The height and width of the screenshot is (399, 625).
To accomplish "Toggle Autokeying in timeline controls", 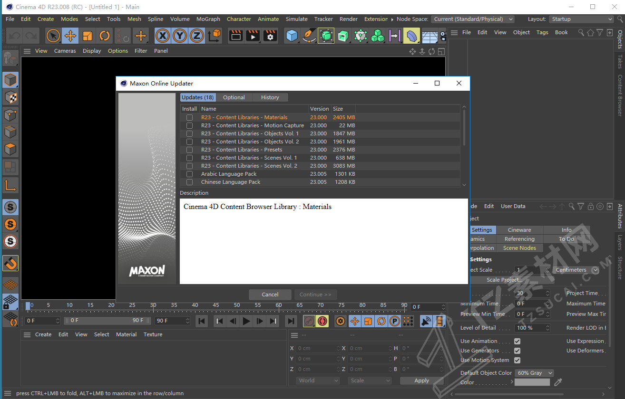I will (322, 321).
